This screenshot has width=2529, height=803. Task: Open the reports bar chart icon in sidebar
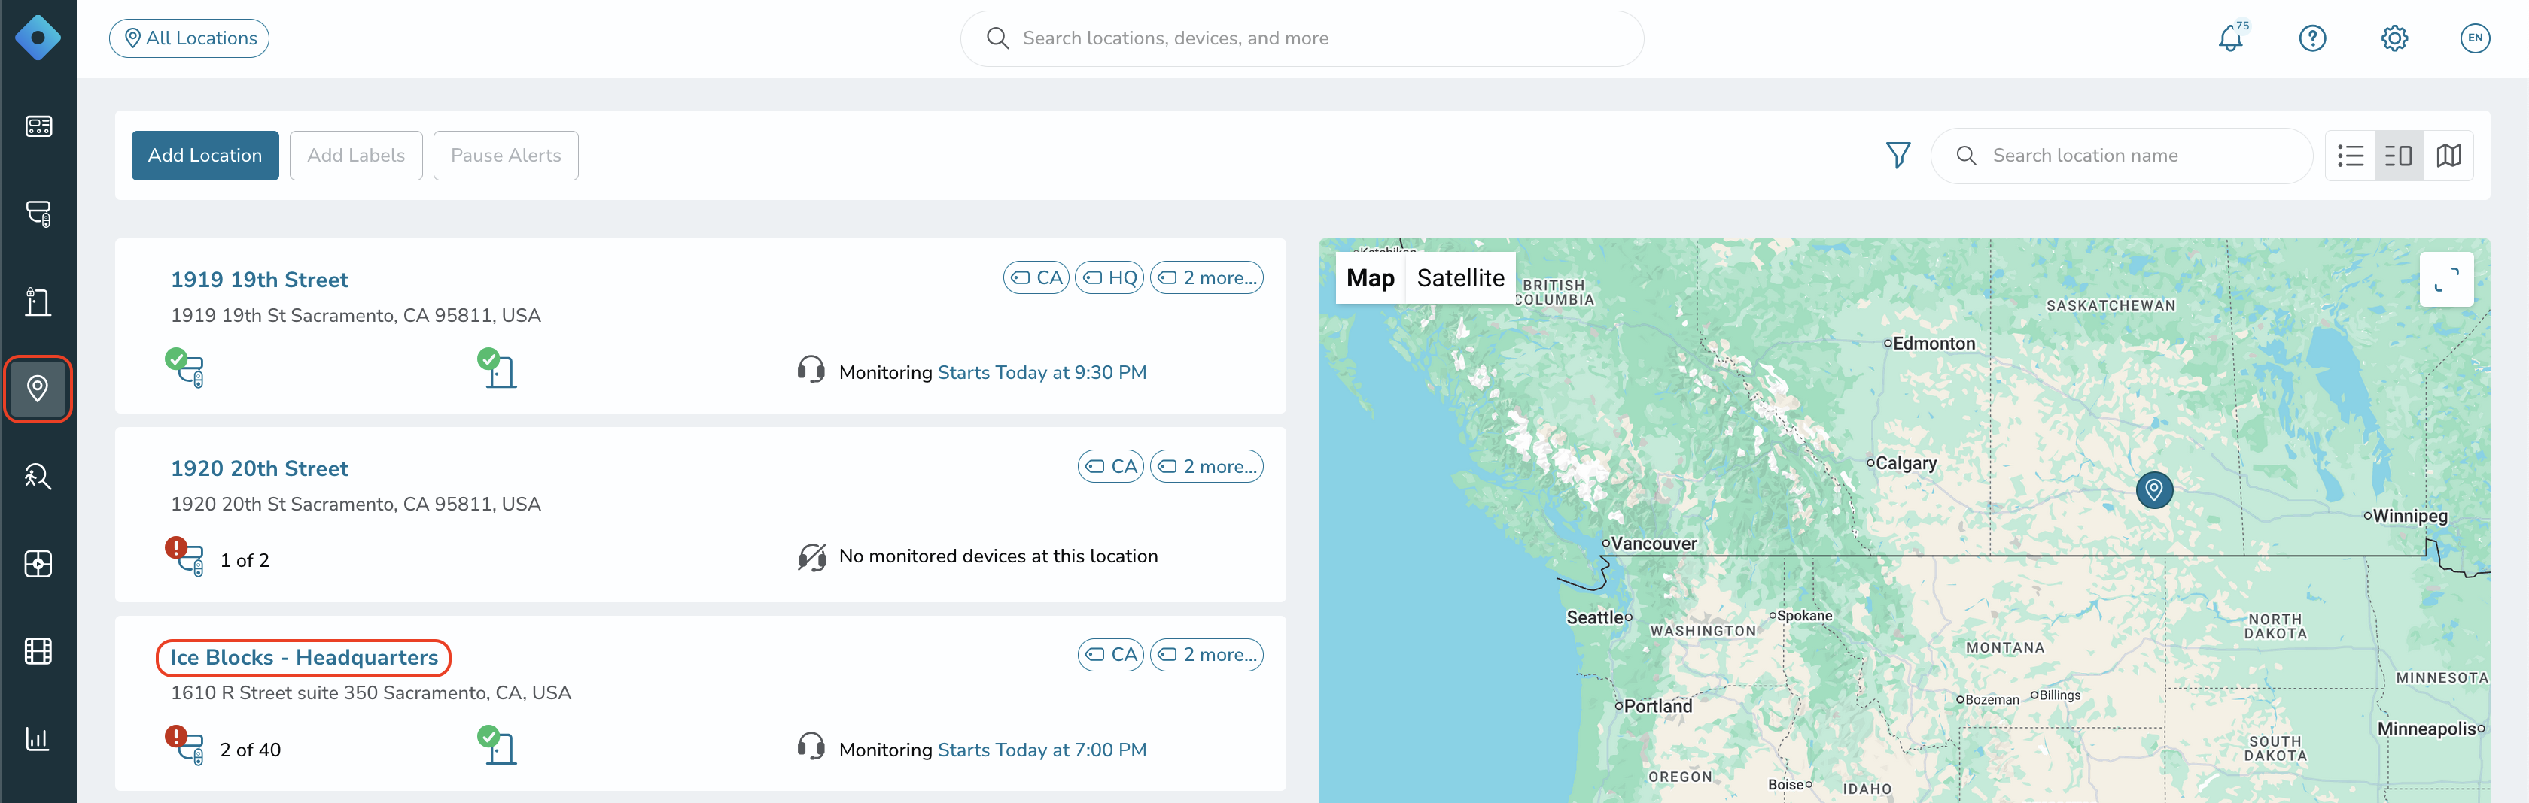[x=38, y=738]
